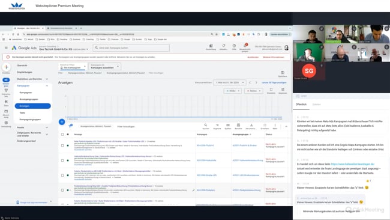Tick the select-all checkbox in table header

[62, 134]
